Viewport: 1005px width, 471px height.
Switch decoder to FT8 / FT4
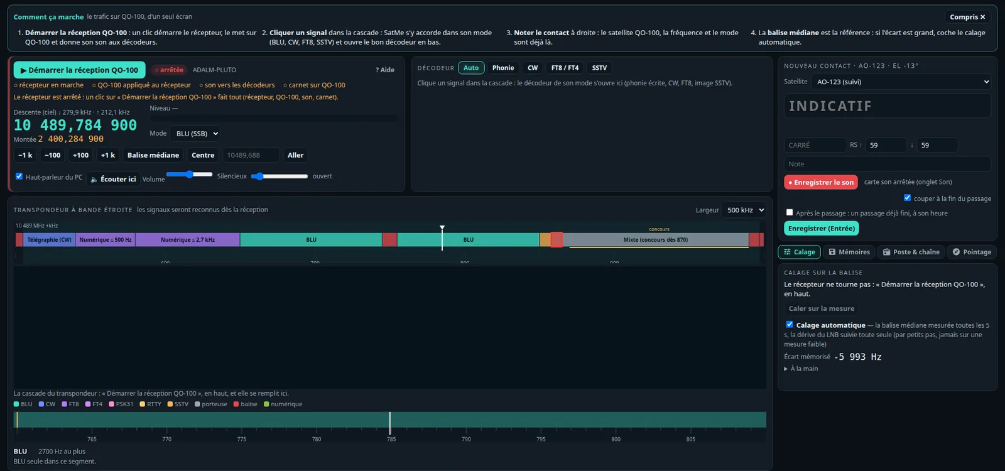[565, 68]
